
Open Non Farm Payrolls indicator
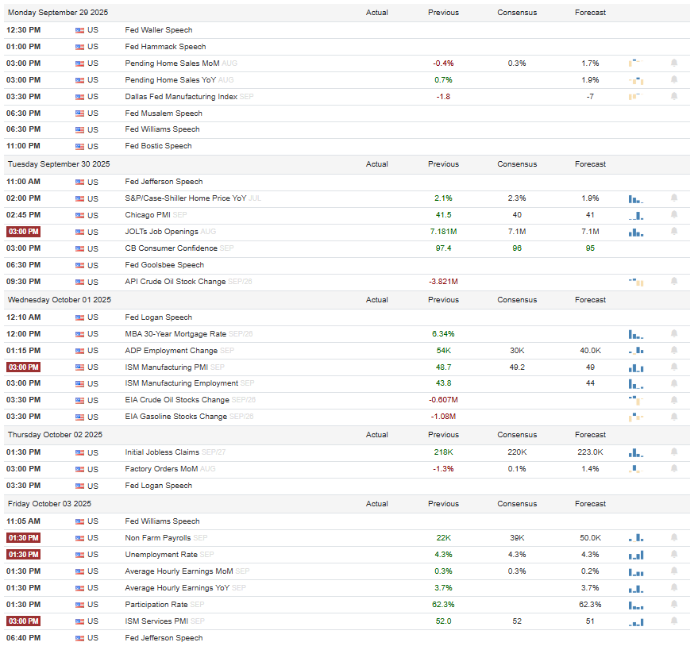click(x=157, y=538)
